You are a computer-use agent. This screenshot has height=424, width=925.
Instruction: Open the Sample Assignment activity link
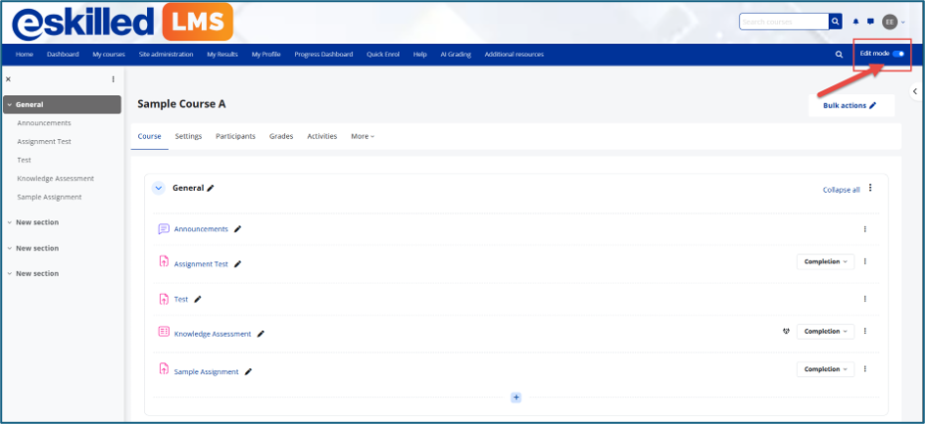click(x=207, y=372)
